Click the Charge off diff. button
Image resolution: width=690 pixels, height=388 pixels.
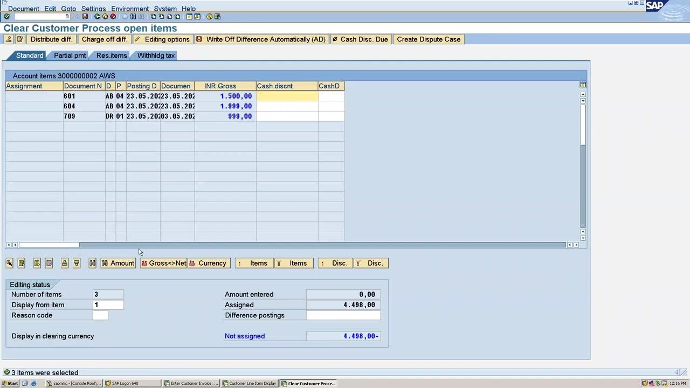[105, 39]
